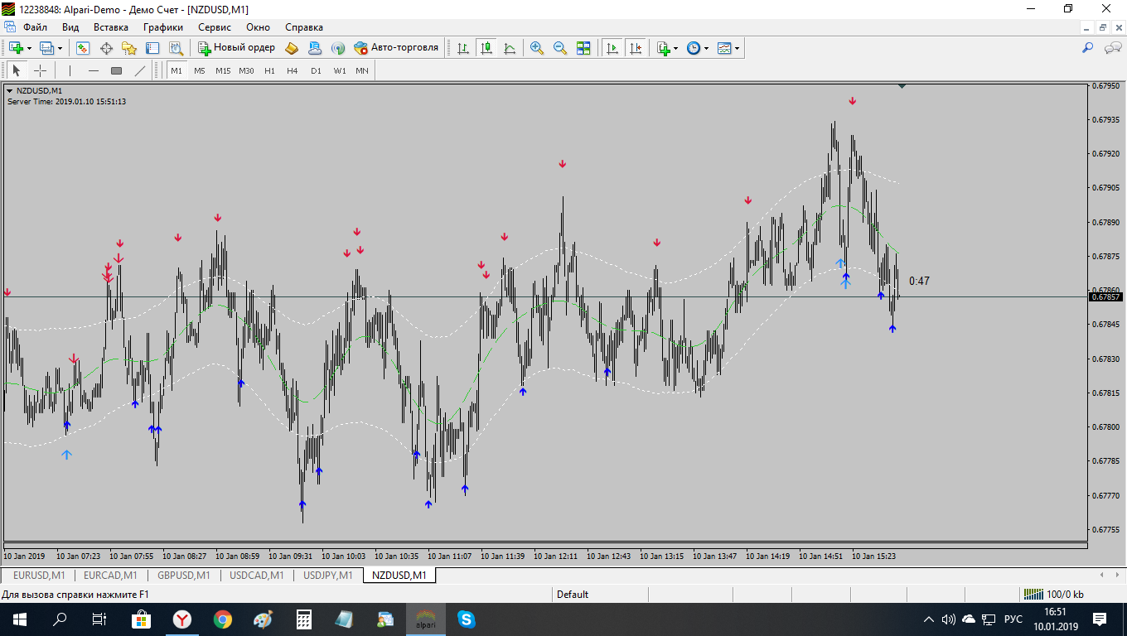
Task: Click the Market Watch toolbar icon
Action: pos(83,48)
